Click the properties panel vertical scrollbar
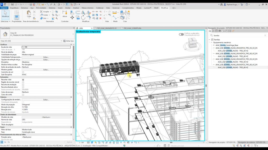The width and height of the screenshot is (268, 150). click(74, 87)
